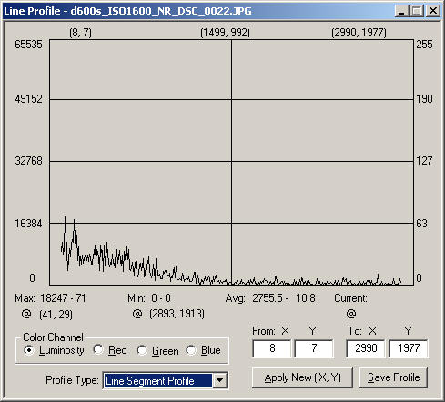The width and height of the screenshot is (445, 402).
Task: Click the To X field showing 2990
Action: (x=366, y=348)
